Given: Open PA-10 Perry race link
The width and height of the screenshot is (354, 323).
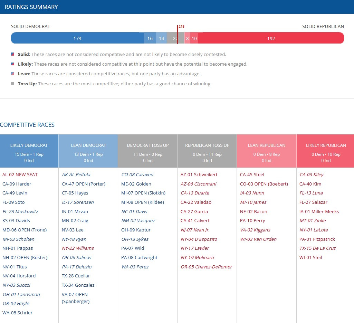Looking at the screenshot, I should [252, 220].
